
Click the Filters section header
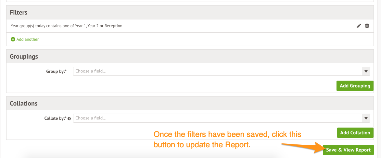pyautogui.click(x=19, y=13)
